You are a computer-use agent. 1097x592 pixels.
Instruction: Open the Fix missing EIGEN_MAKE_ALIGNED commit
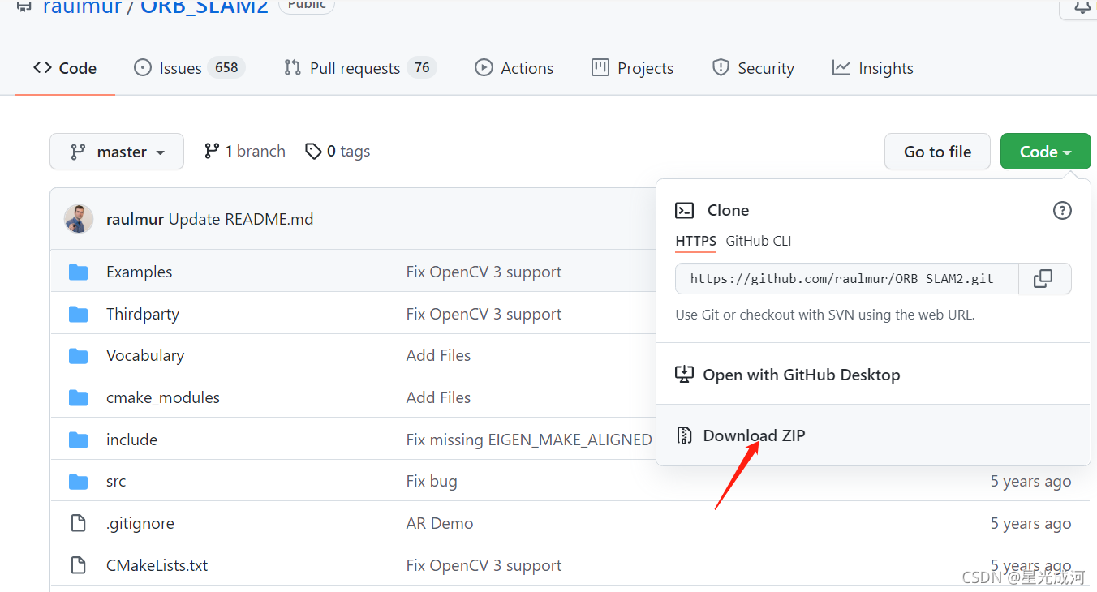(529, 440)
